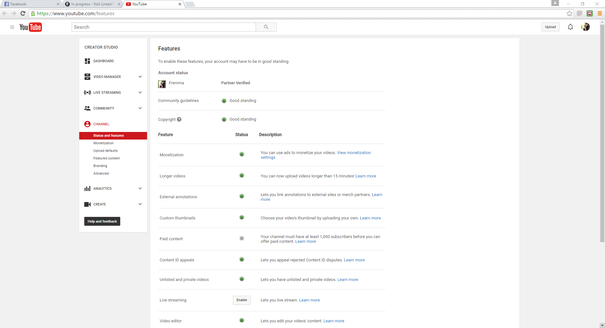
Task: Switch to the Facebook tab
Action: coord(31,4)
